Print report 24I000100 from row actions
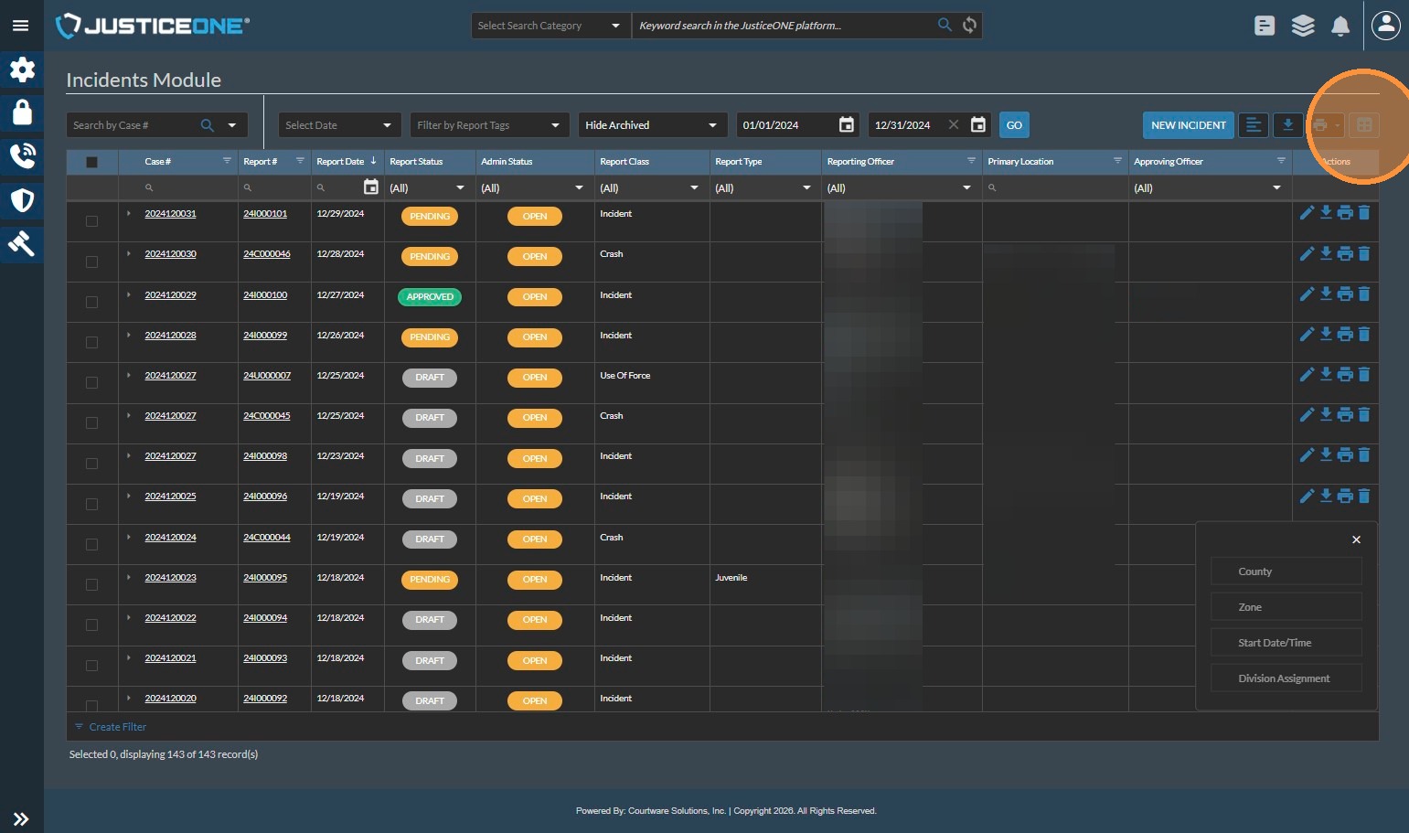This screenshot has width=1409, height=833. (x=1345, y=294)
